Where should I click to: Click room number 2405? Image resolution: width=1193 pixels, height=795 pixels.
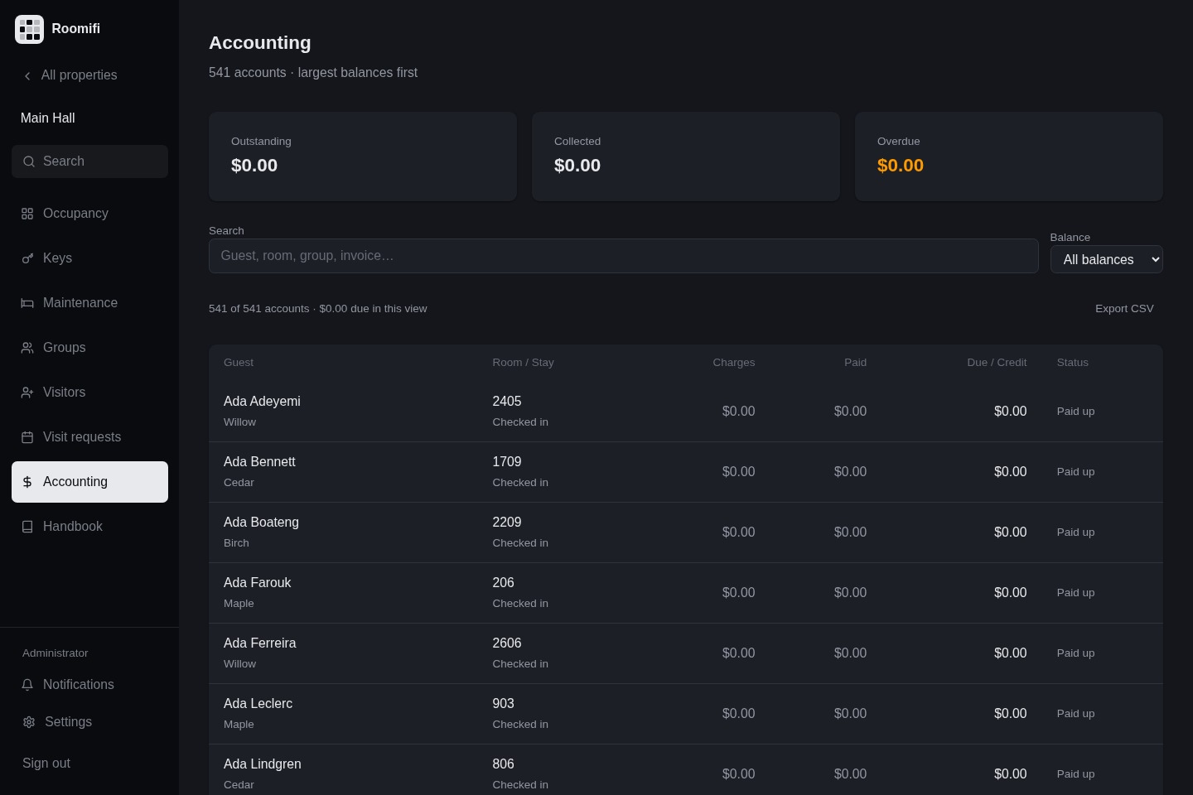506,402
